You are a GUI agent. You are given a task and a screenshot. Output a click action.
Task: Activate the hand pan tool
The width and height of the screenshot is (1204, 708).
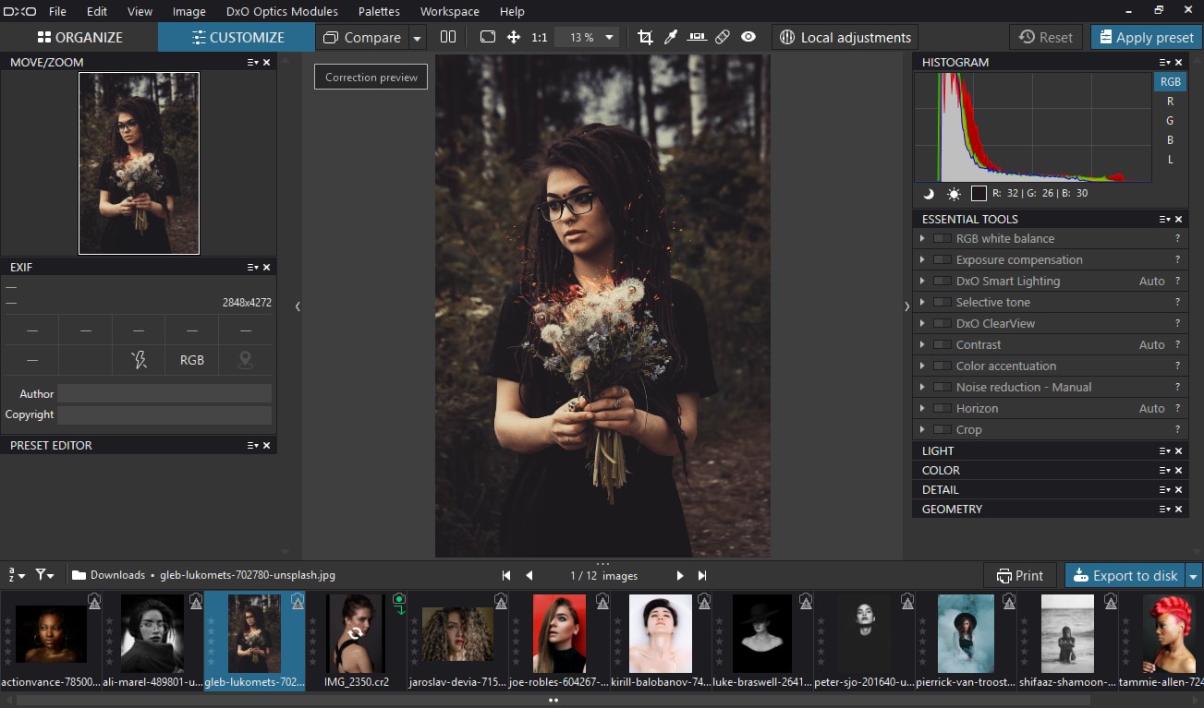pos(512,37)
